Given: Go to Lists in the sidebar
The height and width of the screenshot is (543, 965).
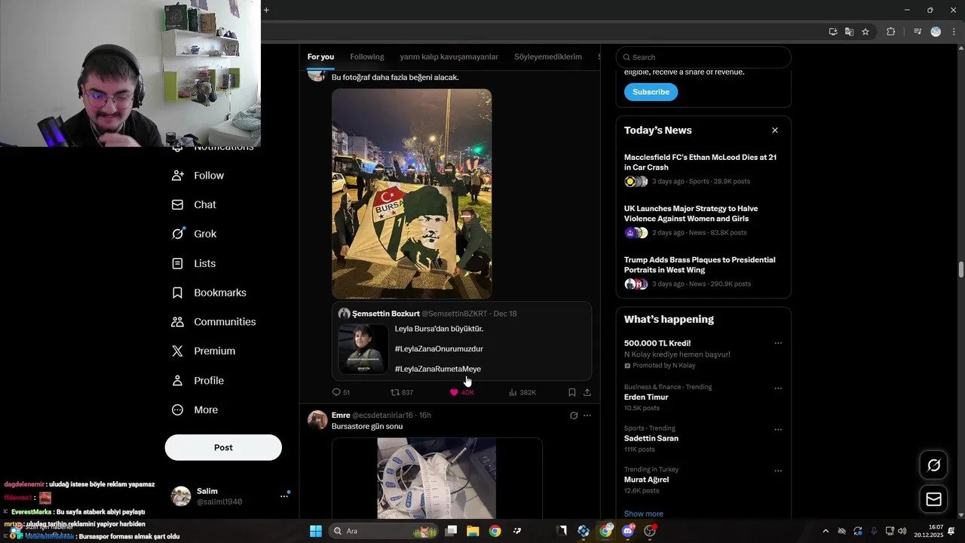Looking at the screenshot, I should click(194, 263).
